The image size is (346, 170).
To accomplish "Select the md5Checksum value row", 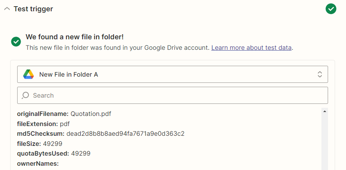I will click(x=101, y=134).
